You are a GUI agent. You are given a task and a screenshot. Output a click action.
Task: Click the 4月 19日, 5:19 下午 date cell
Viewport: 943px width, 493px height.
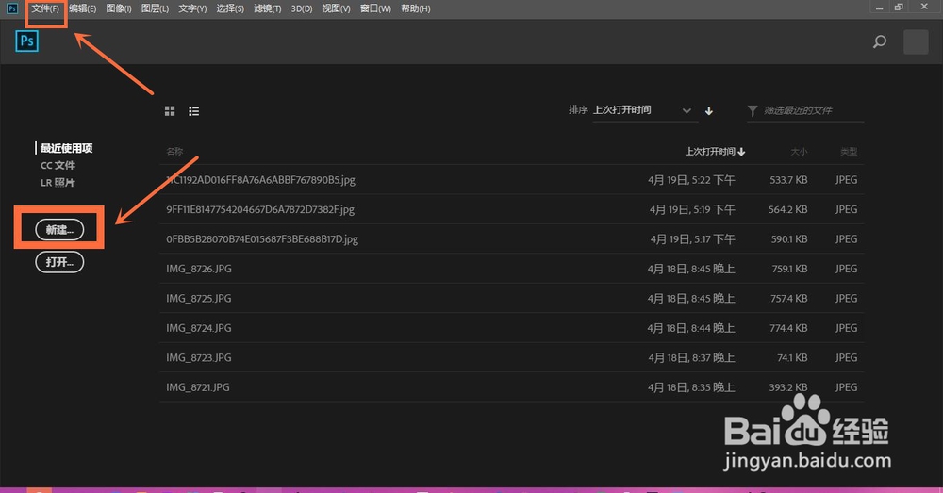(x=692, y=209)
